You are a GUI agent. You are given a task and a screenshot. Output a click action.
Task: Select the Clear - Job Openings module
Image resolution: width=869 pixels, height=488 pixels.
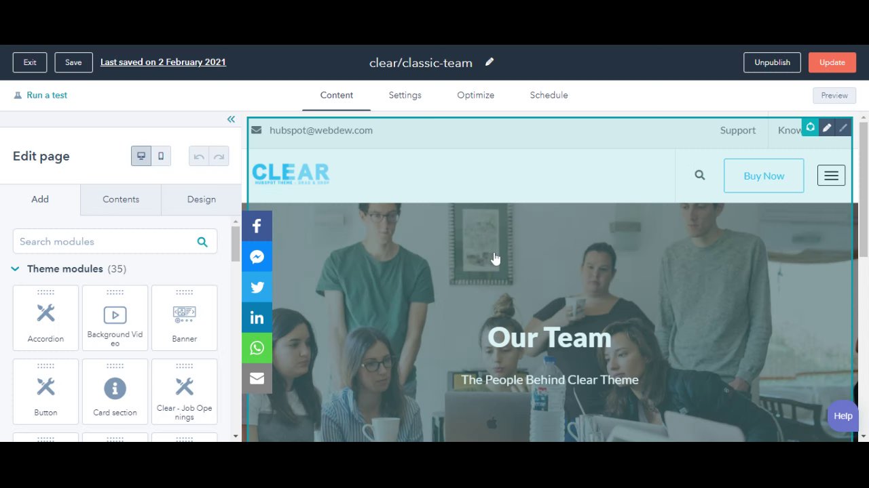tap(184, 392)
